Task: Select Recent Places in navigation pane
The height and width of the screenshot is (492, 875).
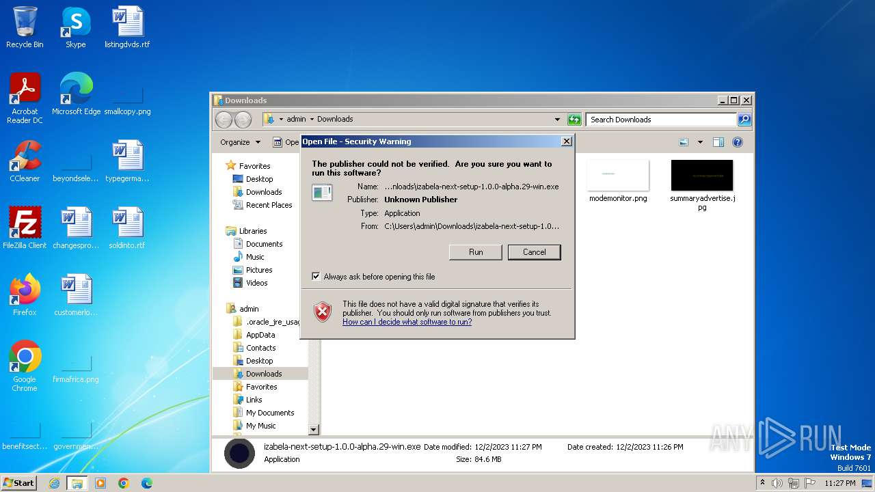Action: (269, 205)
